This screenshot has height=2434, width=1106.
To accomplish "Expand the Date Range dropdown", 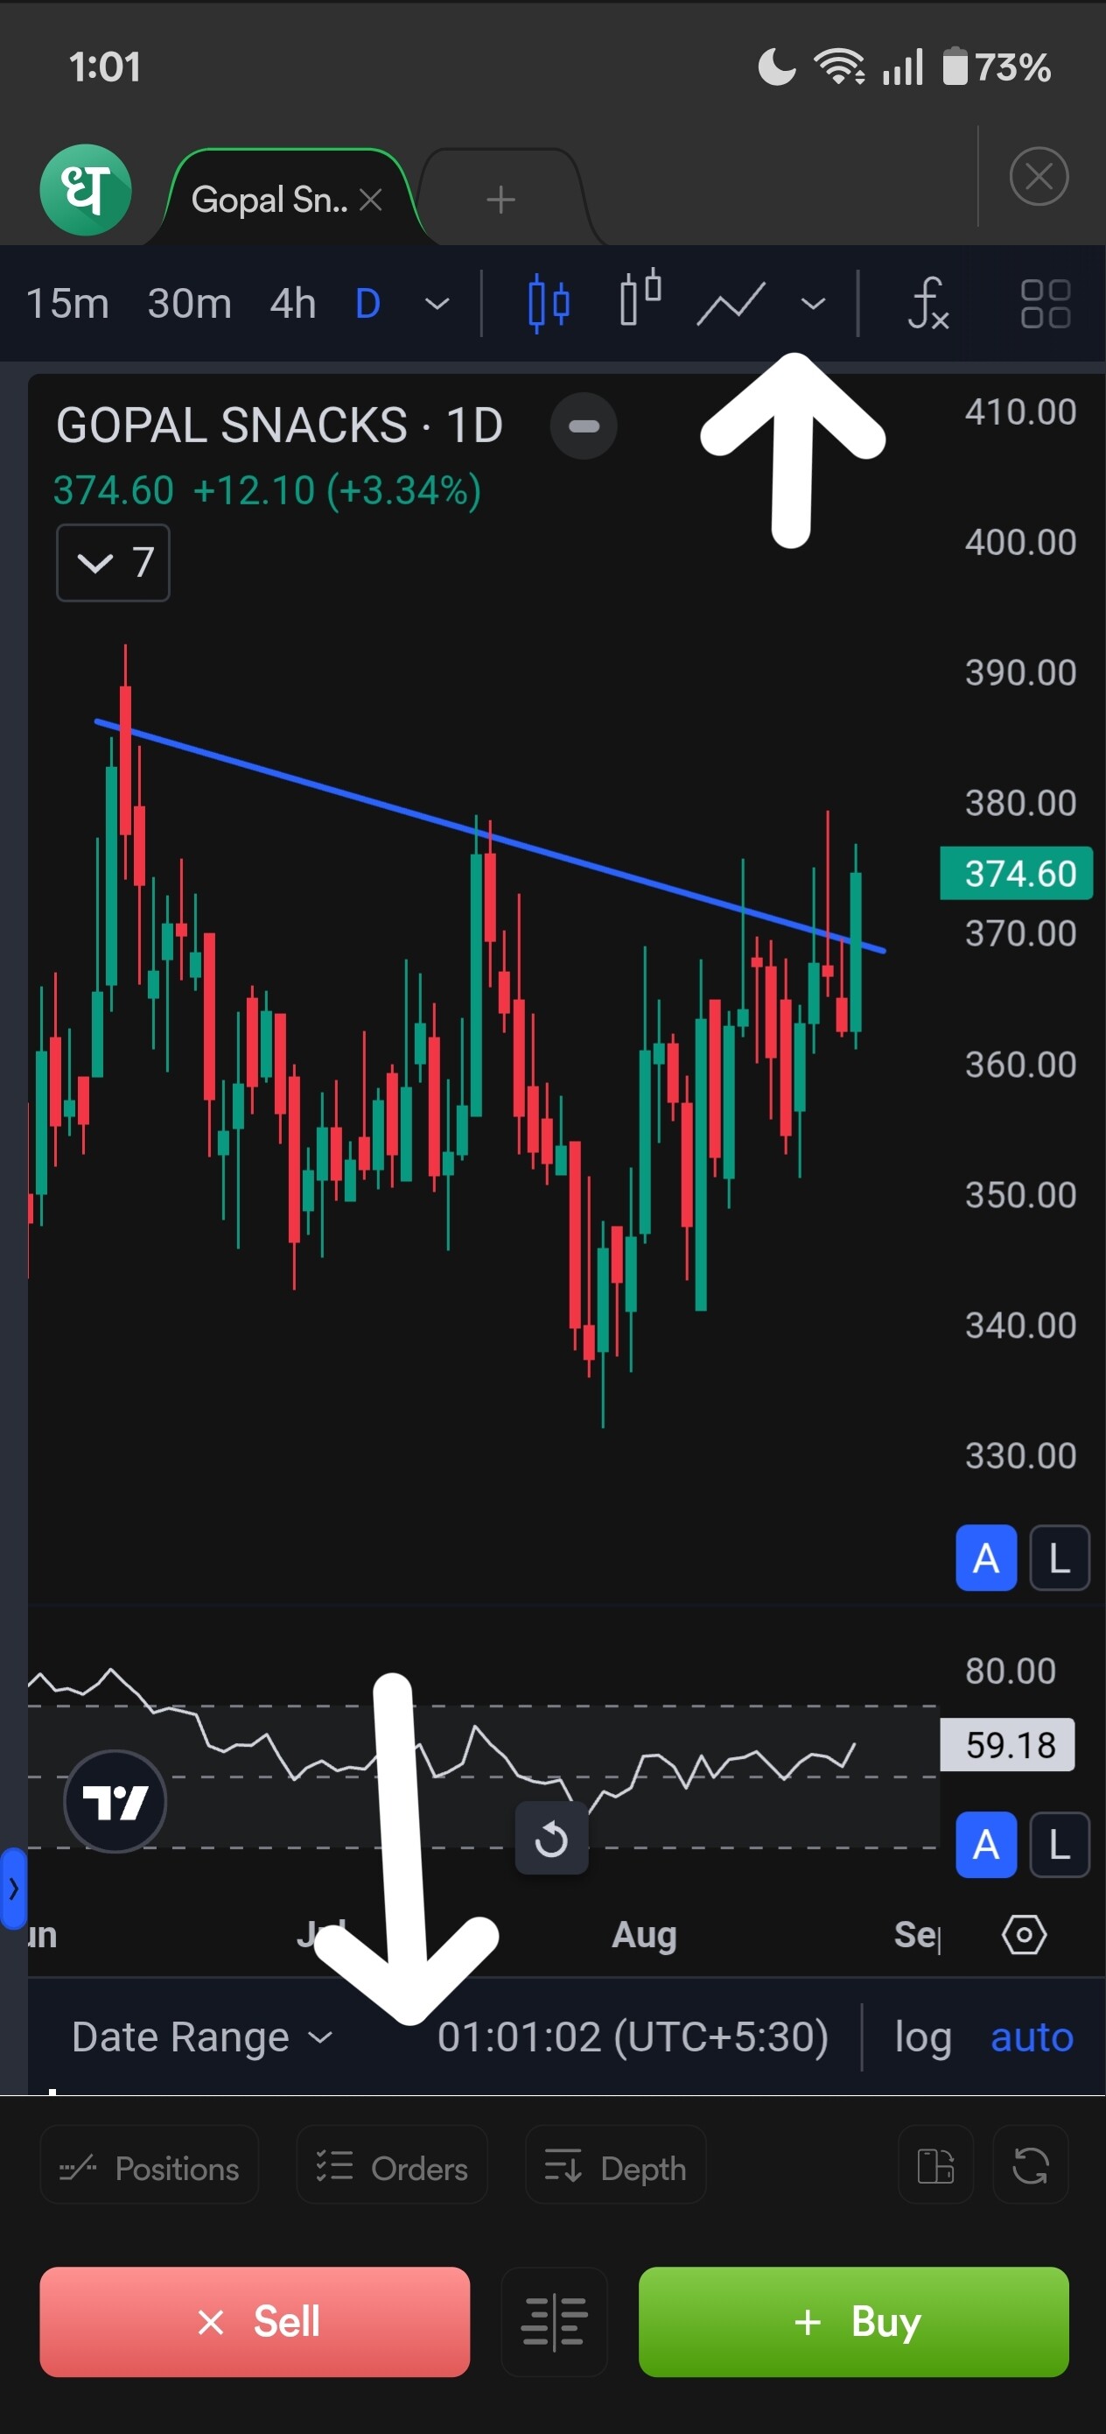I will [x=202, y=2037].
